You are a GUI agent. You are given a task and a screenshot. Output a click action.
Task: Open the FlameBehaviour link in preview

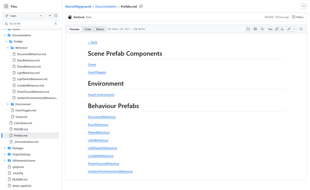pos(99,132)
